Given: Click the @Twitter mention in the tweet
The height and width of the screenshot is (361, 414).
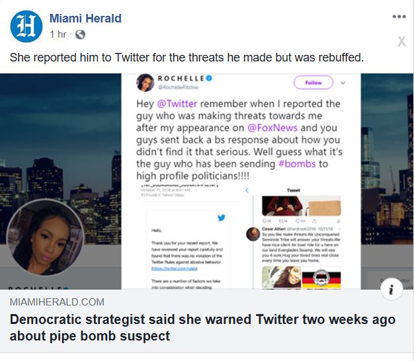Looking at the screenshot, I should point(177,104).
